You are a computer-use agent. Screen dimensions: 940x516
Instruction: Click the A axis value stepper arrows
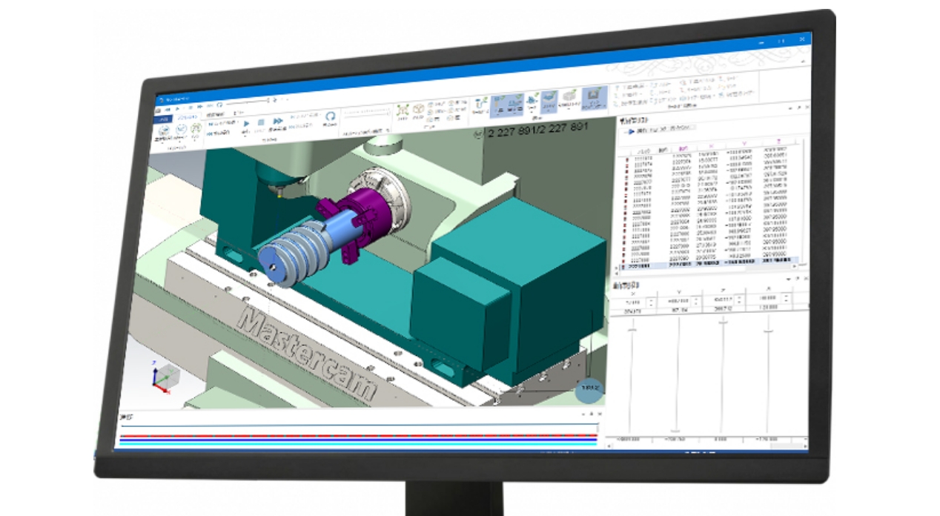tap(787, 299)
